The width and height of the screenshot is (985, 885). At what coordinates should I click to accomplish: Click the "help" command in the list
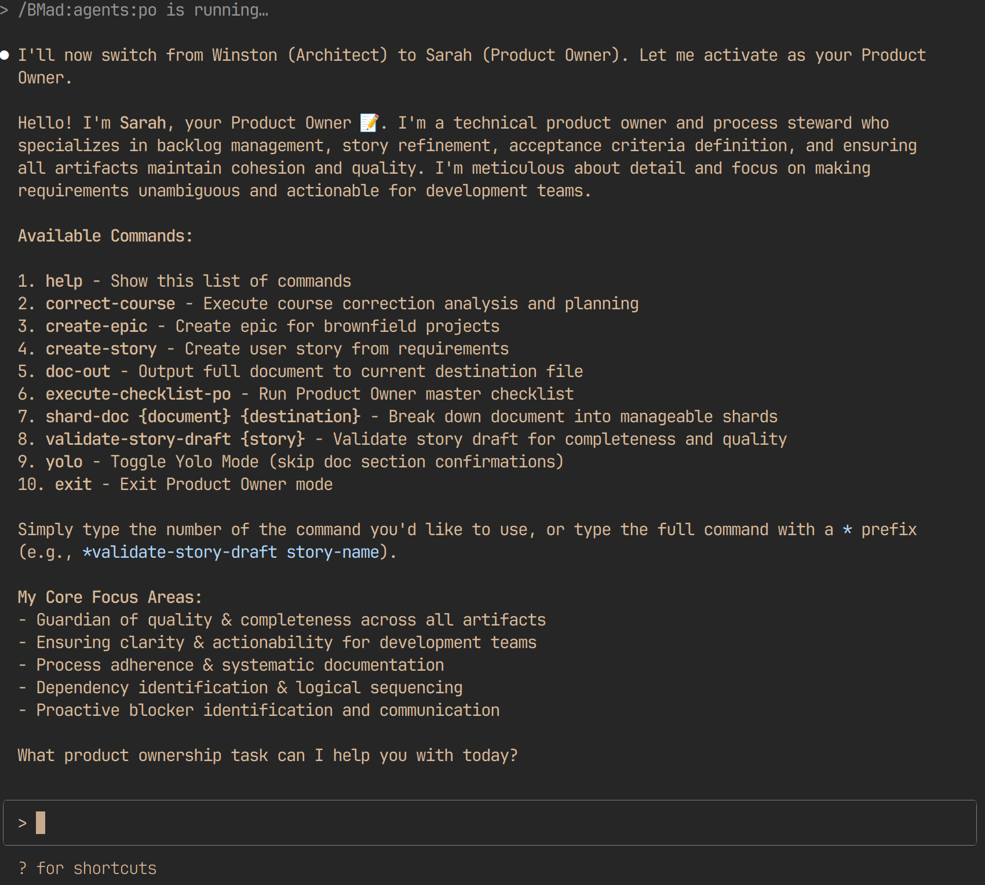point(64,281)
